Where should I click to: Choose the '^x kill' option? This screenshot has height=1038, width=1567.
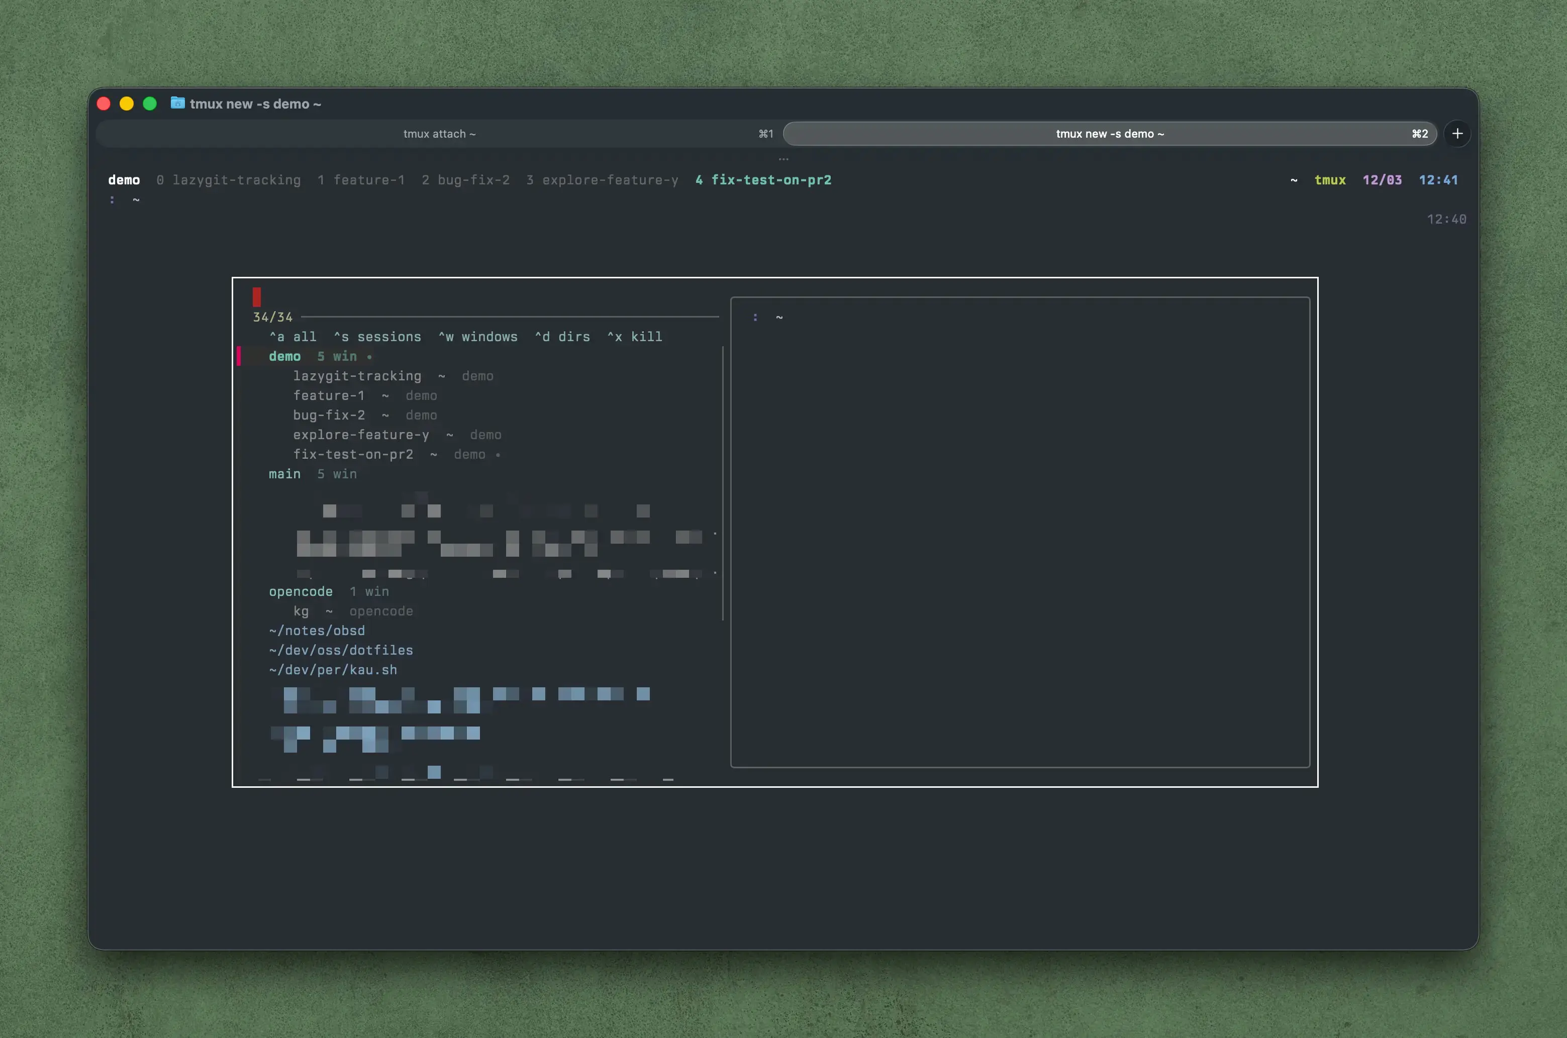tap(635, 337)
